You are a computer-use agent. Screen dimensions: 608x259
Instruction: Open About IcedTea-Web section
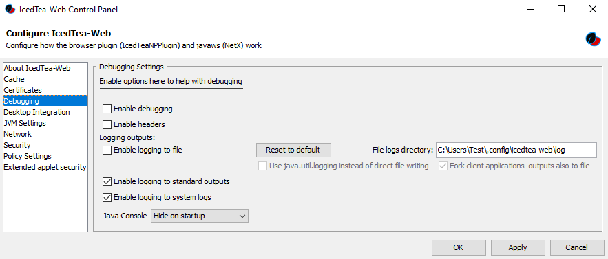(x=45, y=68)
